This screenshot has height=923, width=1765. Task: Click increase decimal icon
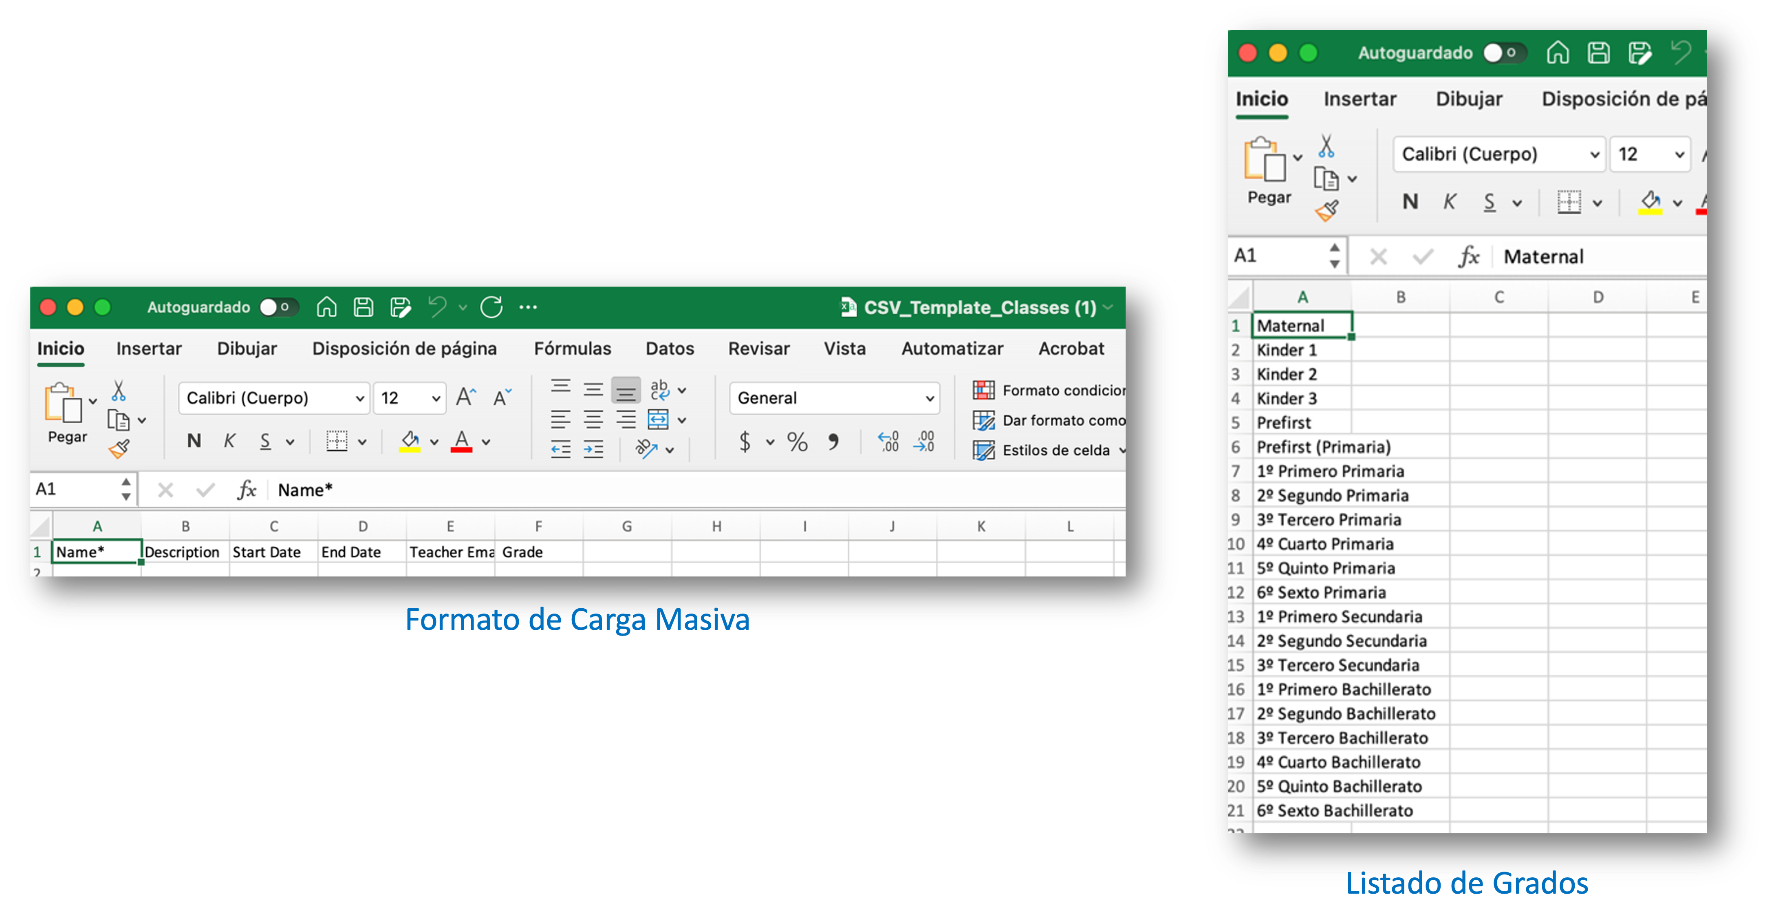pos(889,442)
